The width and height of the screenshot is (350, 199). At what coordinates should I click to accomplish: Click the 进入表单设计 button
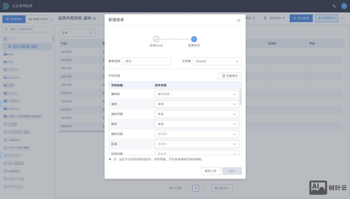pos(327,18)
